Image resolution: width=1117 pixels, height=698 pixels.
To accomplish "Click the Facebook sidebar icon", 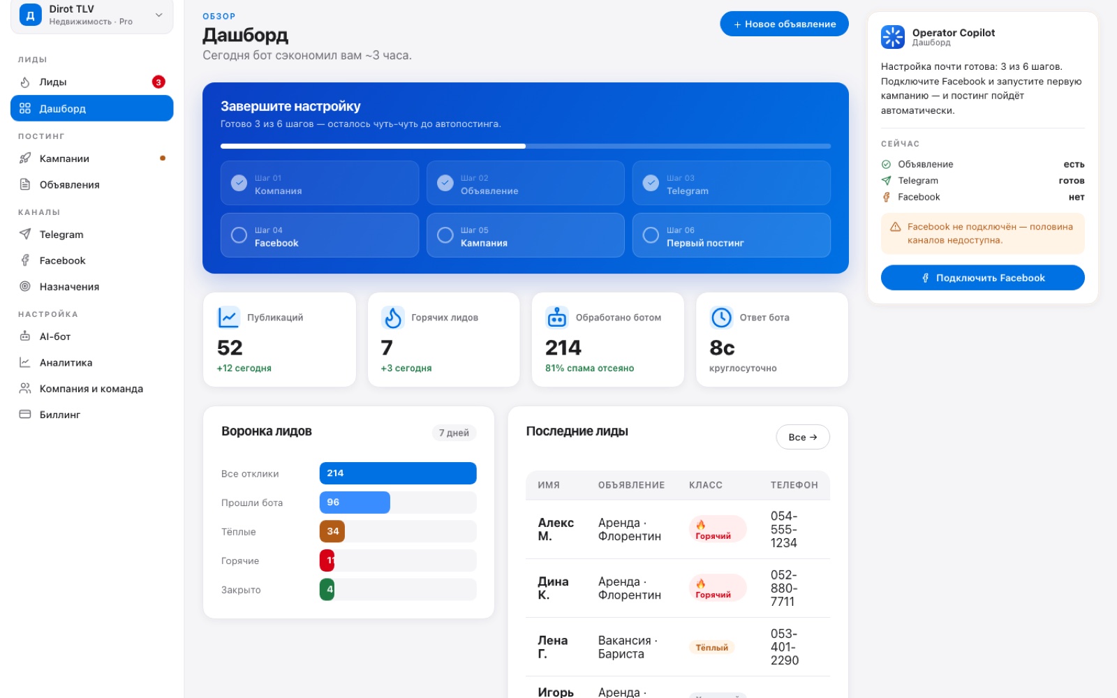I will 25,260.
